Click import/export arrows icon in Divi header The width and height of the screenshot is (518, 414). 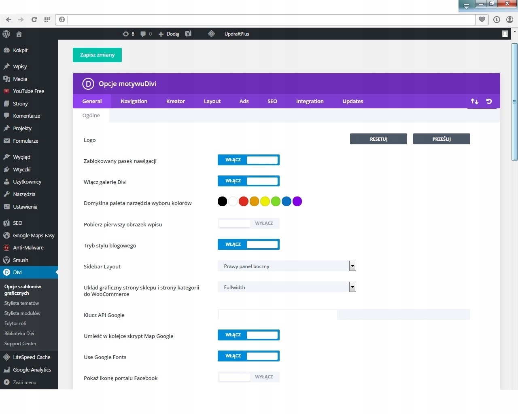[475, 101]
